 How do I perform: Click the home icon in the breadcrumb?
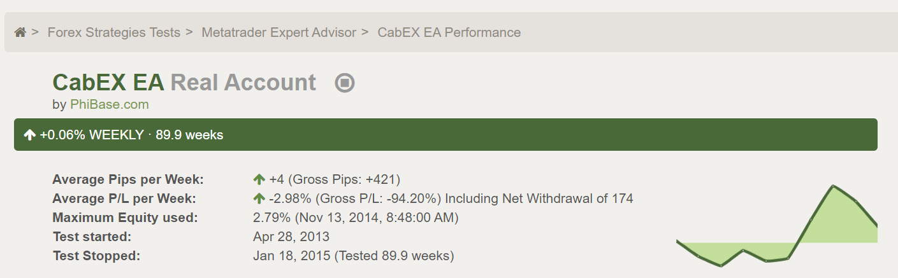tap(20, 32)
